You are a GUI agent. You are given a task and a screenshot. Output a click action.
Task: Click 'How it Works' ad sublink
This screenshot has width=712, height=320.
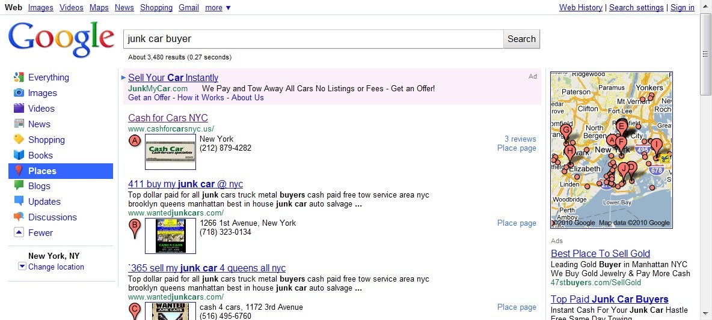201,97
